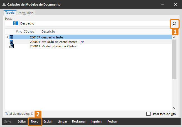This screenshot has width=182, height=127.
Task: Click row arrow indicator beside despacho teste
Action: click(x=7, y=37)
